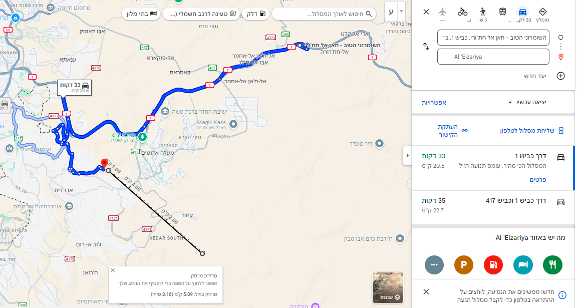Open the restaurants category nearby
This screenshot has height=308, width=577.
552,264
